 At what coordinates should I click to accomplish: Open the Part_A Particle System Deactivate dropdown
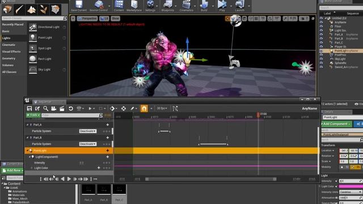tap(88, 131)
